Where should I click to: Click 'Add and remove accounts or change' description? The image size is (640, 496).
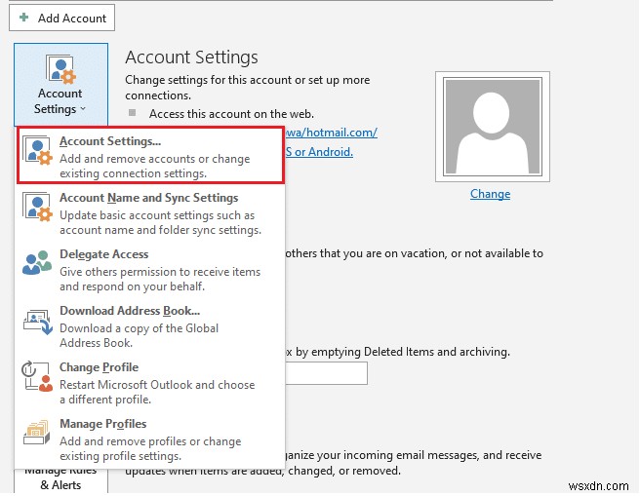(x=155, y=159)
